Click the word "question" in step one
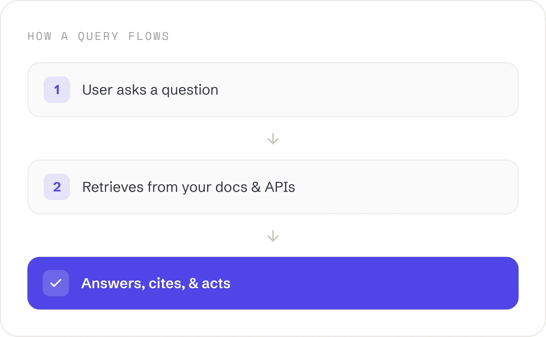 click(190, 91)
